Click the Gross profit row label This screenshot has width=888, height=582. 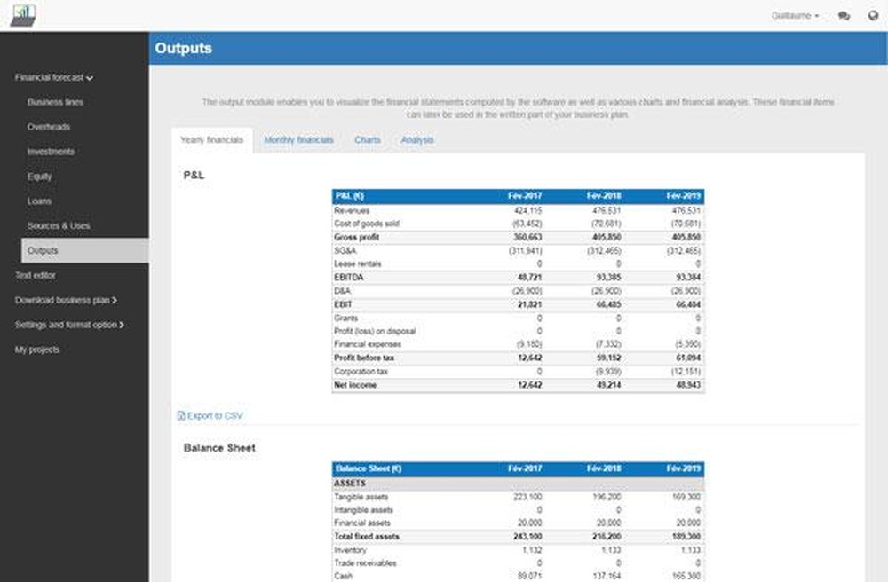pos(357,237)
